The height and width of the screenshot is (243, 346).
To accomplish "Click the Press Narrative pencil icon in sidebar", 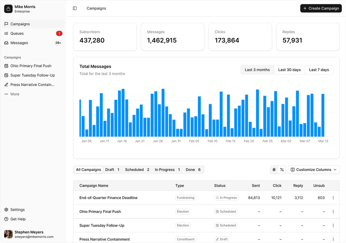I will coord(6,85).
